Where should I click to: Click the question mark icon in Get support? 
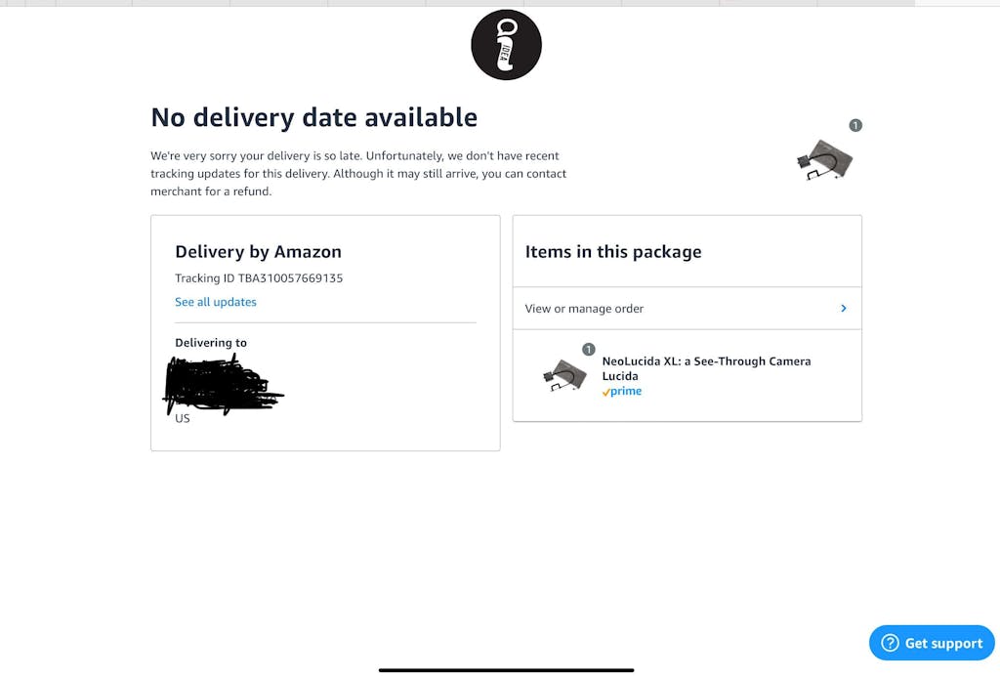pyautogui.click(x=890, y=643)
